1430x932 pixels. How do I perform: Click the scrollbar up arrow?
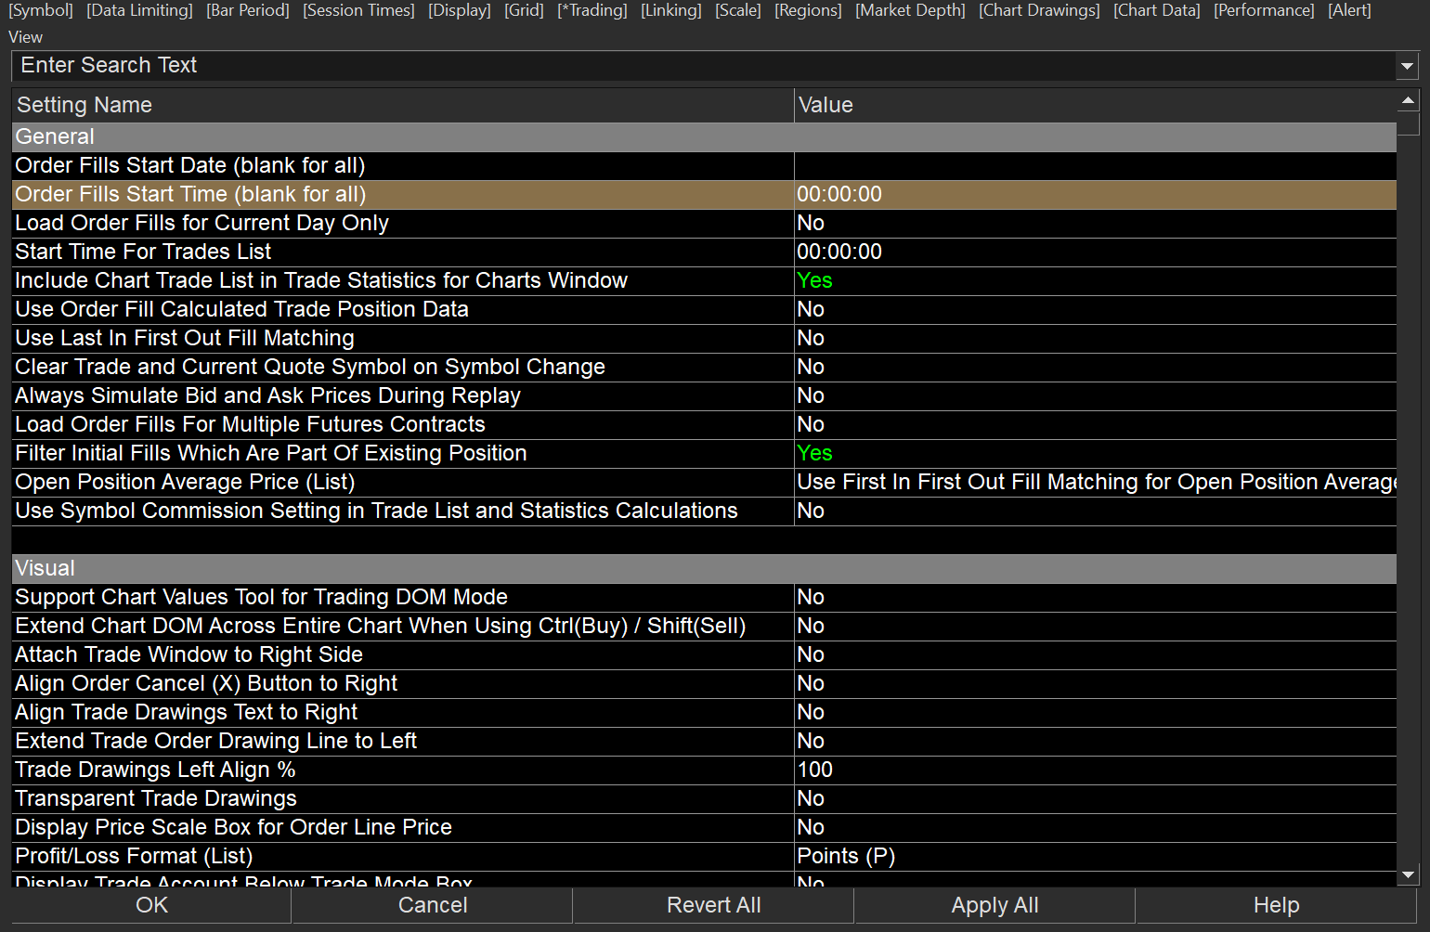tap(1408, 100)
